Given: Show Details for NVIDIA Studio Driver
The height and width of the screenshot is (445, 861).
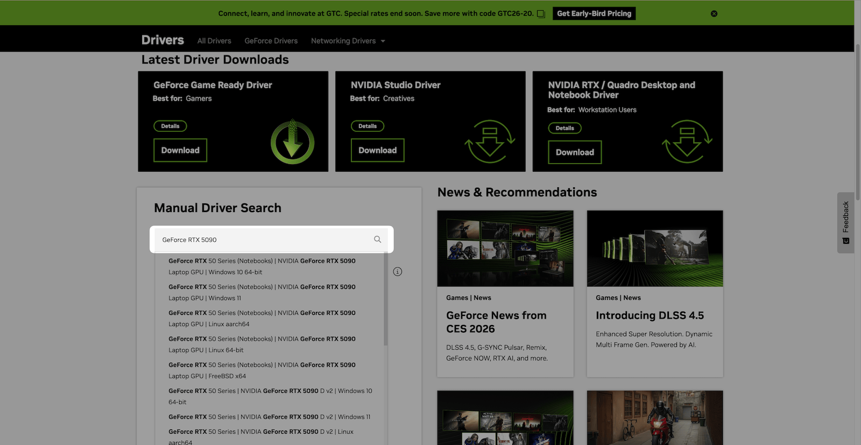Looking at the screenshot, I should (368, 126).
